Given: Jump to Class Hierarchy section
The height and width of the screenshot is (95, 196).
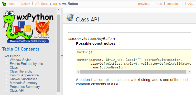Looking at the screenshot, I should 21,72.
